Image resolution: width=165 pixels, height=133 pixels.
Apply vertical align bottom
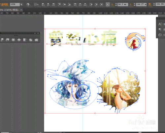[x=69, y=5]
